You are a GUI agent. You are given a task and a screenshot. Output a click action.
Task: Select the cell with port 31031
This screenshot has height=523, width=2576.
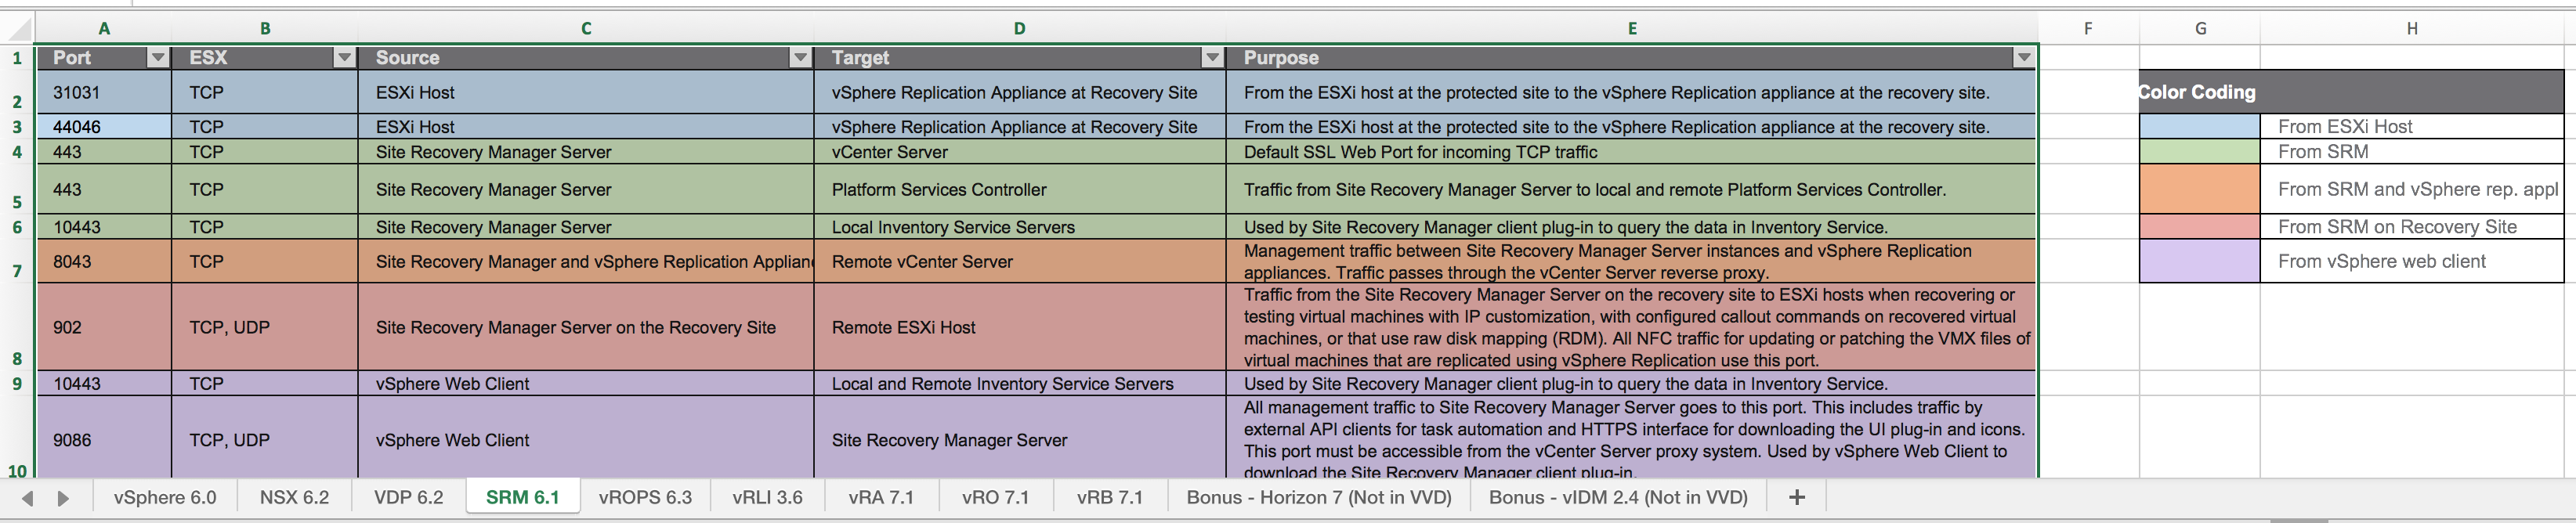point(104,92)
